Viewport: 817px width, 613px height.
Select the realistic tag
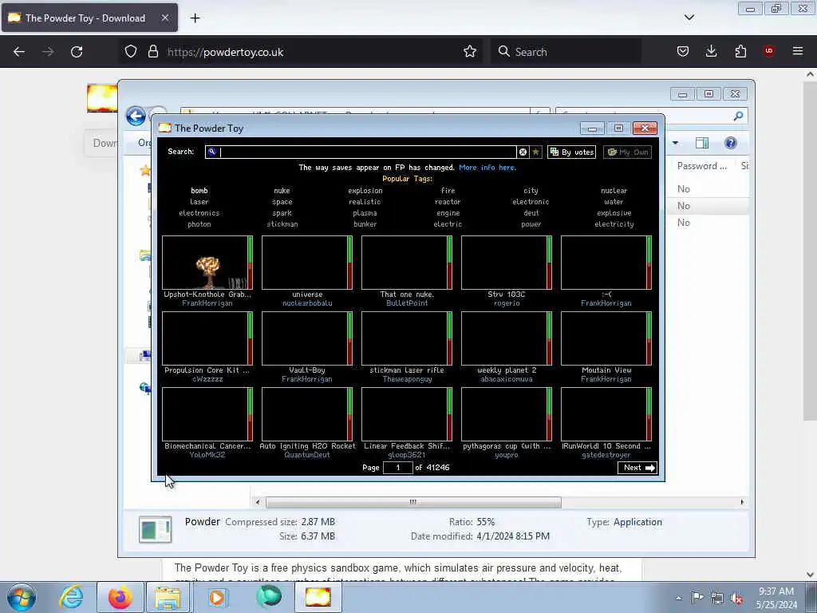(365, 202)
